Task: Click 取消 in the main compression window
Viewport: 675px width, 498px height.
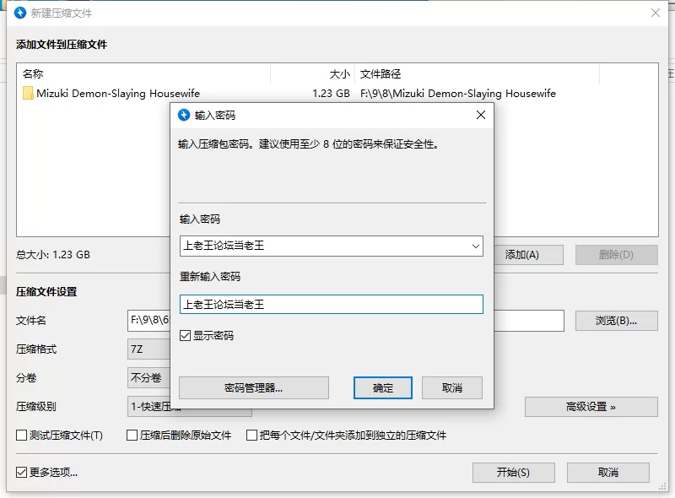Action: (607, 473)
